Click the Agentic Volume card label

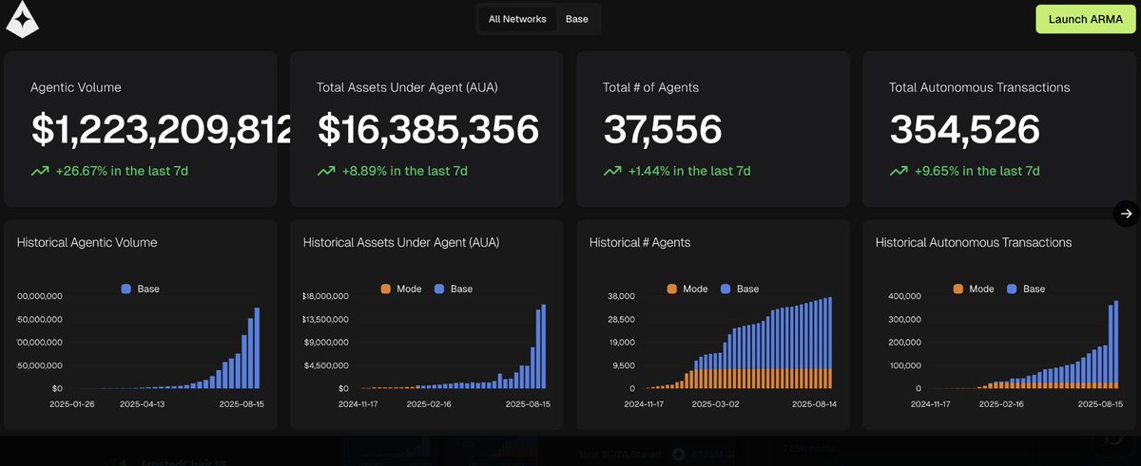(76, 87)
